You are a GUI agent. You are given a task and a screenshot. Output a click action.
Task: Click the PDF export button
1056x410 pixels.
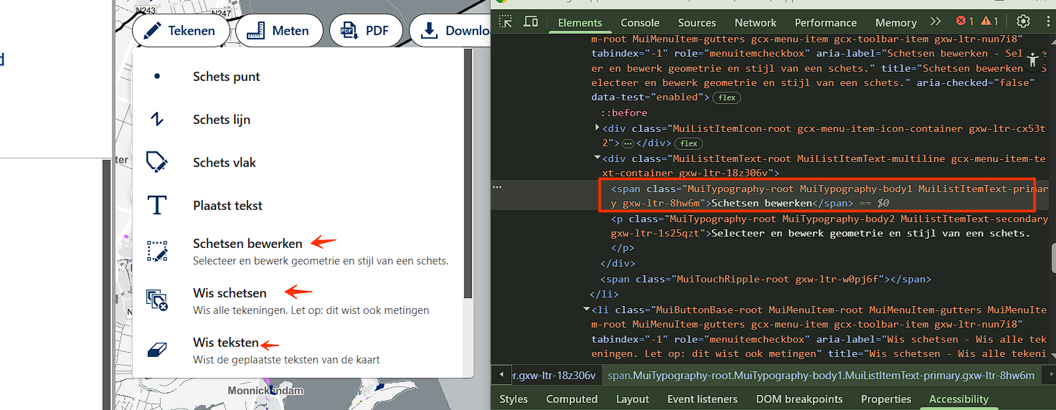(x=365, y=31)
